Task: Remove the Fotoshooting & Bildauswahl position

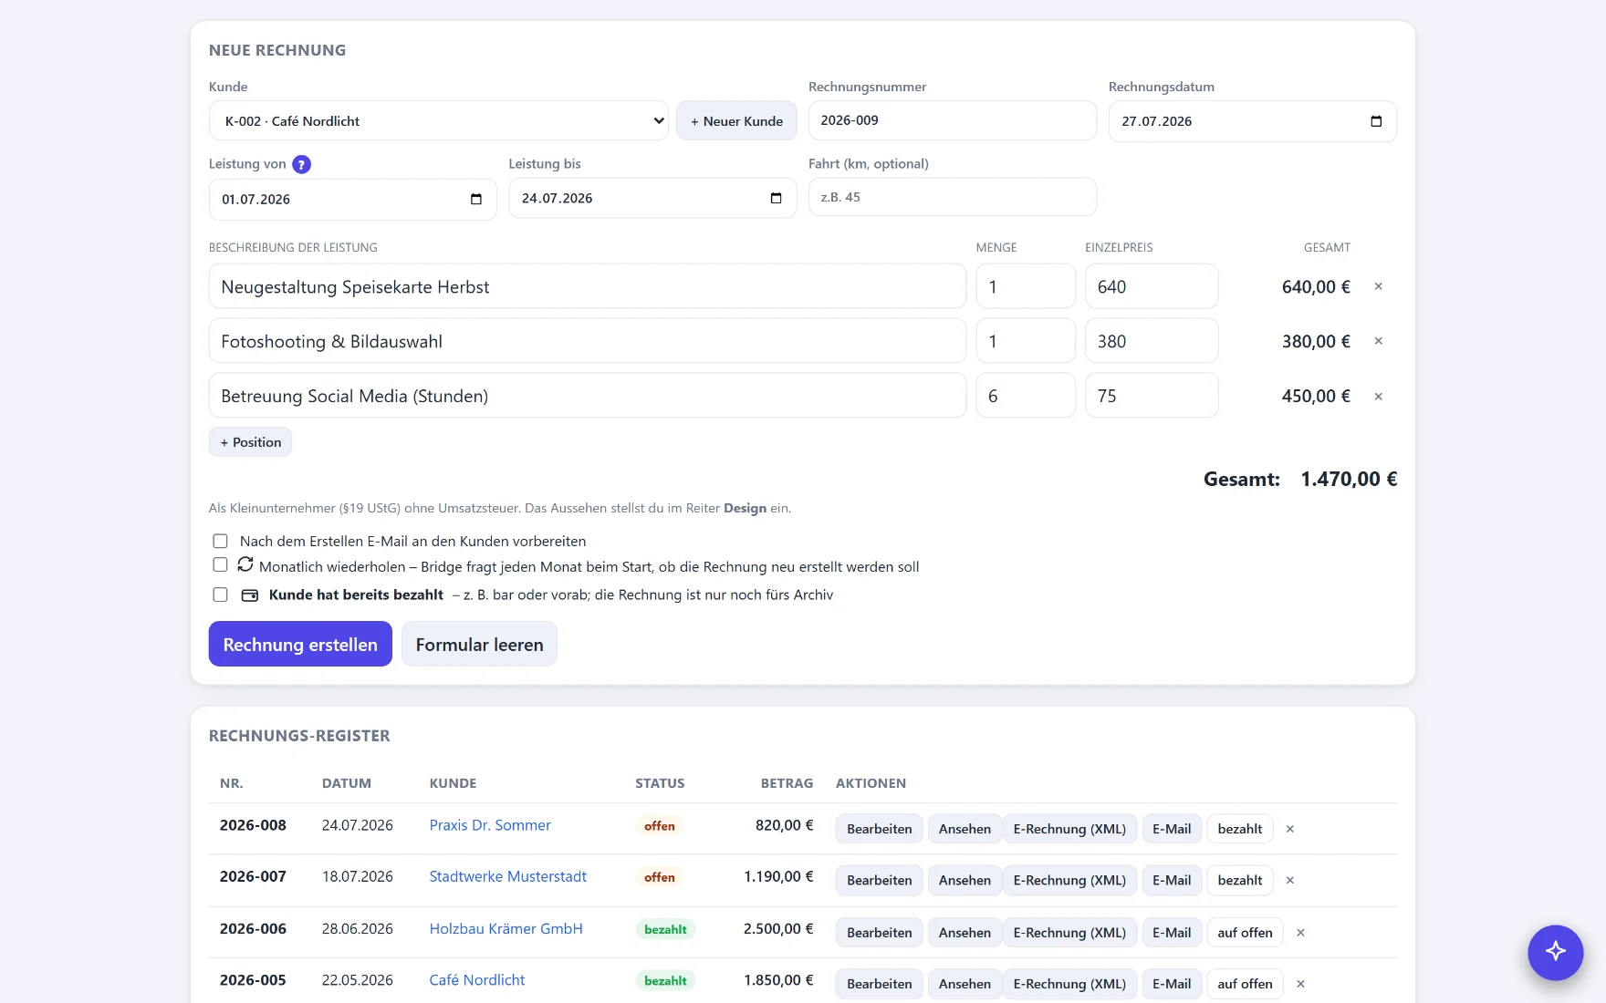Action: point(1379,341)
